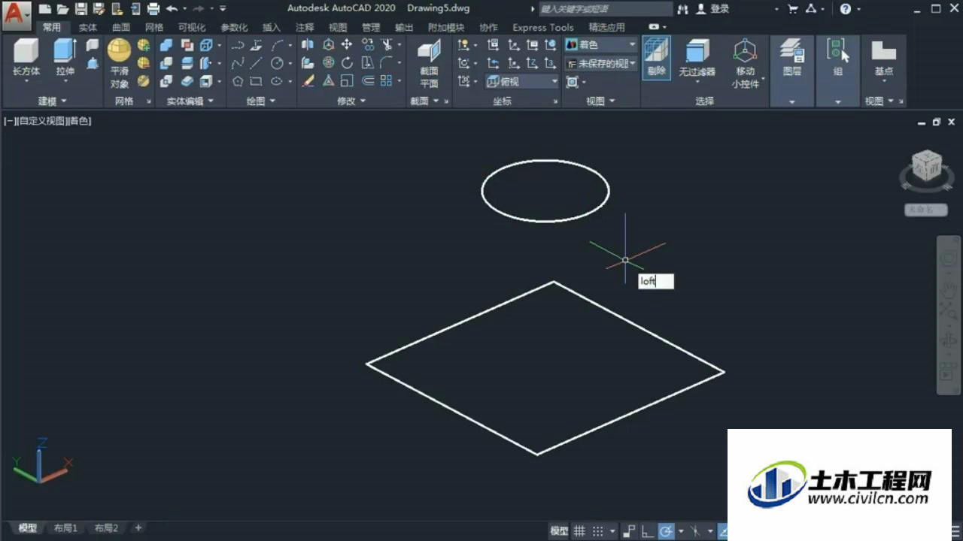The height and width of the screenshot is (541, 963).
Task: Click the ViewCube navigation cube
Action: [926, 167]
